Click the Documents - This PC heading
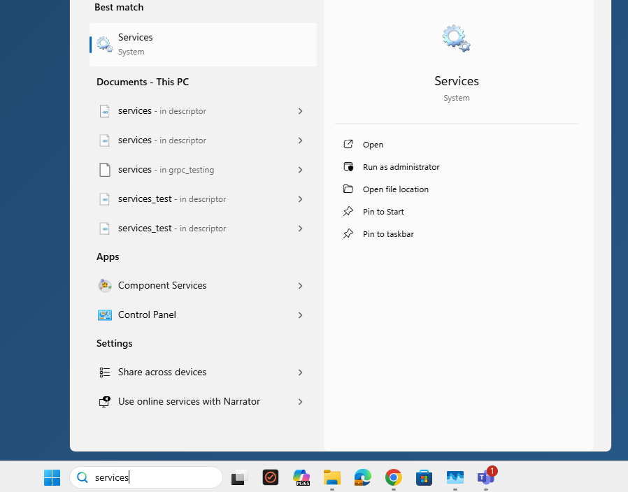 (143, 82)
